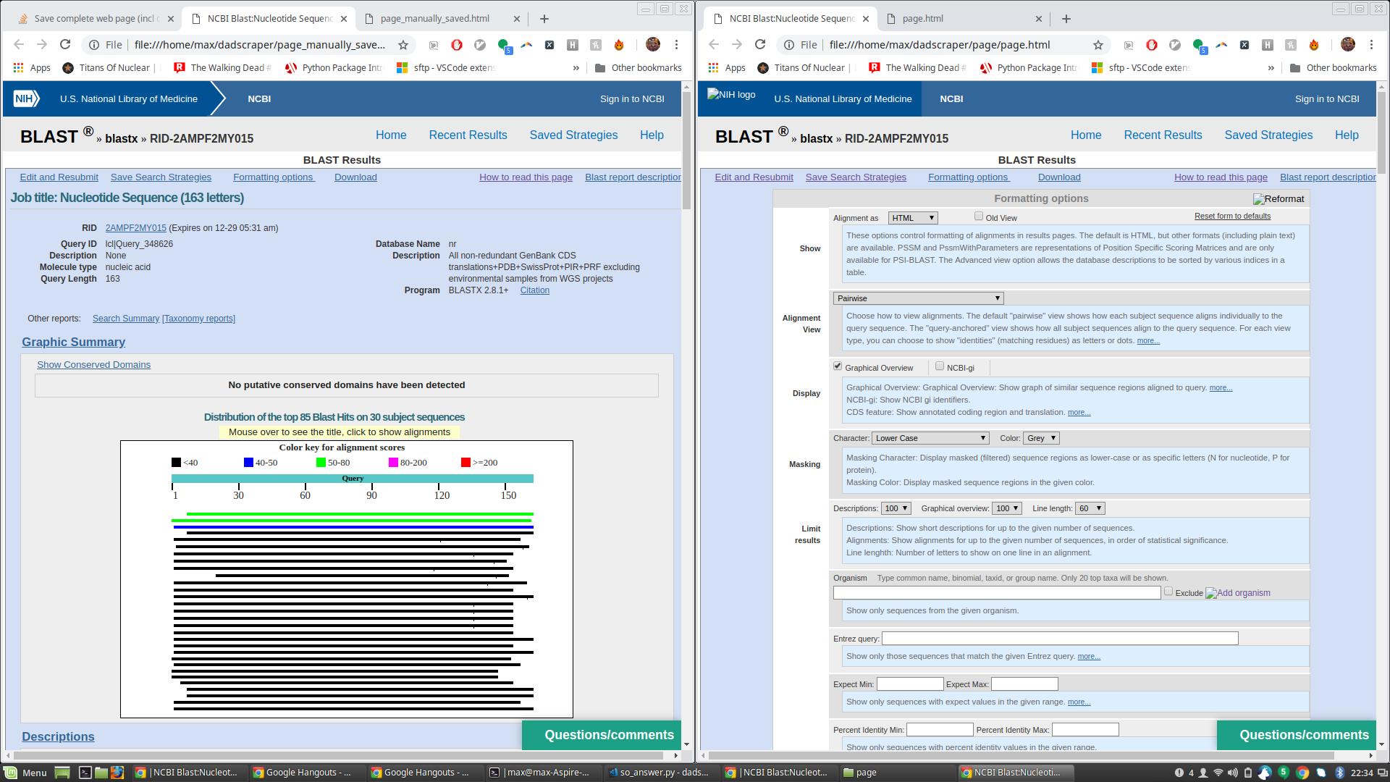Open the right browser's three-dot Chrome menu
1390x782 pixels.
1371,45
